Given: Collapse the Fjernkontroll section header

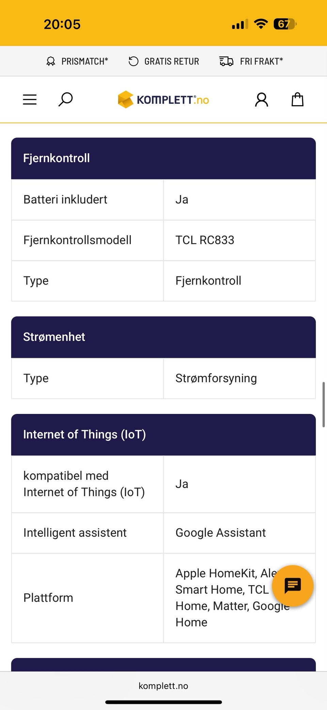Looking at the screenshot, I should pyautogui.click(x=163, y=158).
